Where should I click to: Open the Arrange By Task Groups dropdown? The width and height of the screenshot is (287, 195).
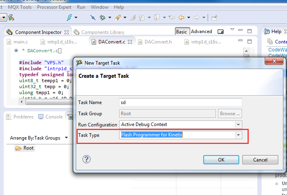67,138
